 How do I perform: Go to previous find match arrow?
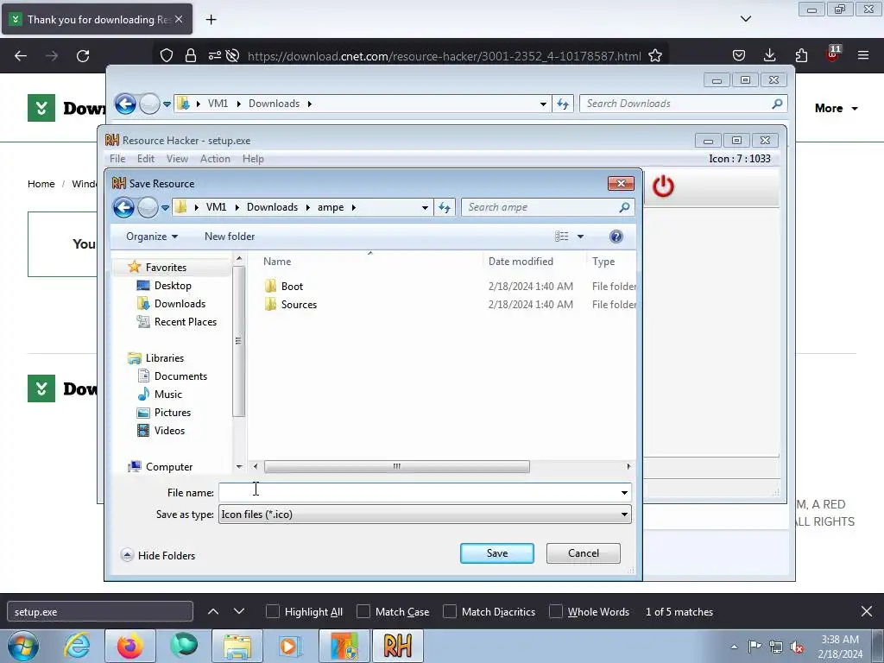213,611
